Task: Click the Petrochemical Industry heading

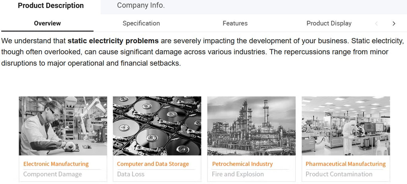Action: click(x=242, y=164)
